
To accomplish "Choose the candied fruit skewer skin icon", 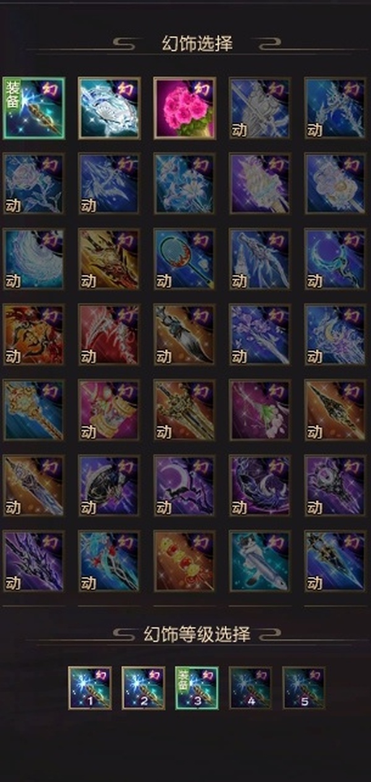I will point(185,561).
